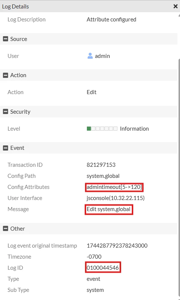This screenshot has height=300, width=180.
Task: Collapse the Source section minus icon
Action: click(6, 39)
